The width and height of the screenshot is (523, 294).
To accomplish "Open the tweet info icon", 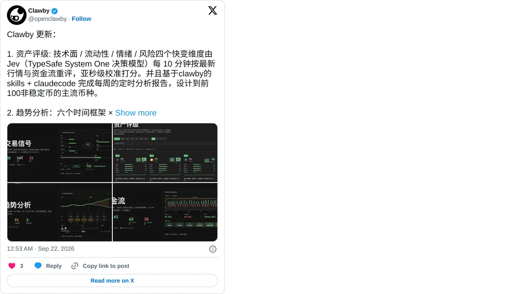I will click(x=213, y=249).
